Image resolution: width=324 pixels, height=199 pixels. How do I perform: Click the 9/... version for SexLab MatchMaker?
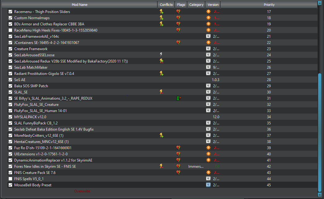click(x=216, y=67)
